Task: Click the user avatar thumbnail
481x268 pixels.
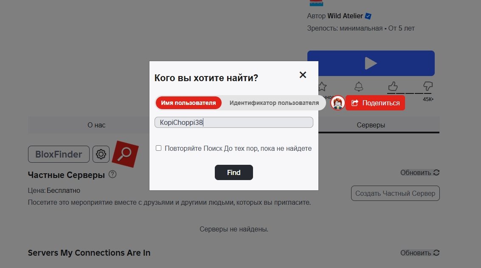Action: tap(338, 103)
